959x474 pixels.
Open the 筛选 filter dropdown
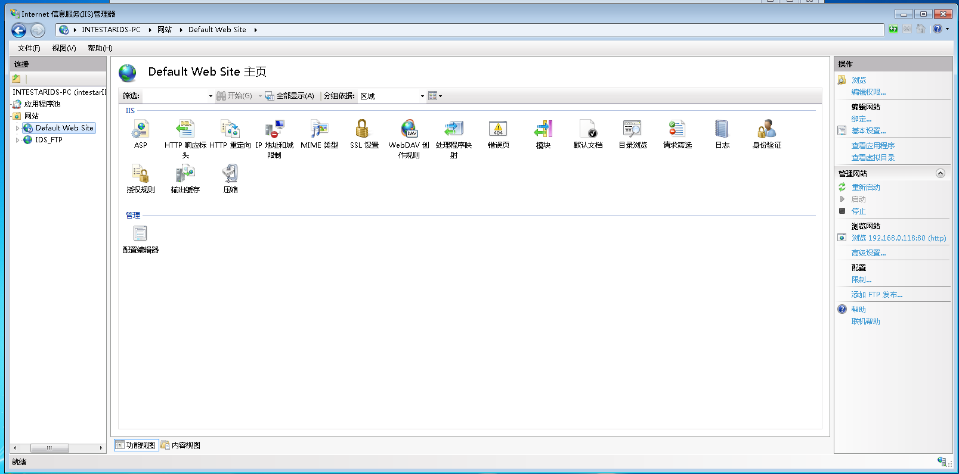pos(211,96)
